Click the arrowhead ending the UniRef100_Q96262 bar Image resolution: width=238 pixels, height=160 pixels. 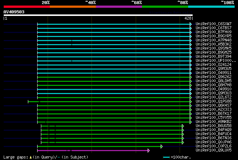pos(191,77)
